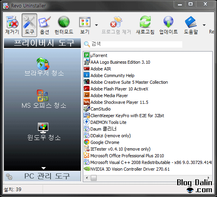Open MS 오피스 청소 cleaner
Image resolution: width=217 pixels, height=197 pixels.
(44, 99)
